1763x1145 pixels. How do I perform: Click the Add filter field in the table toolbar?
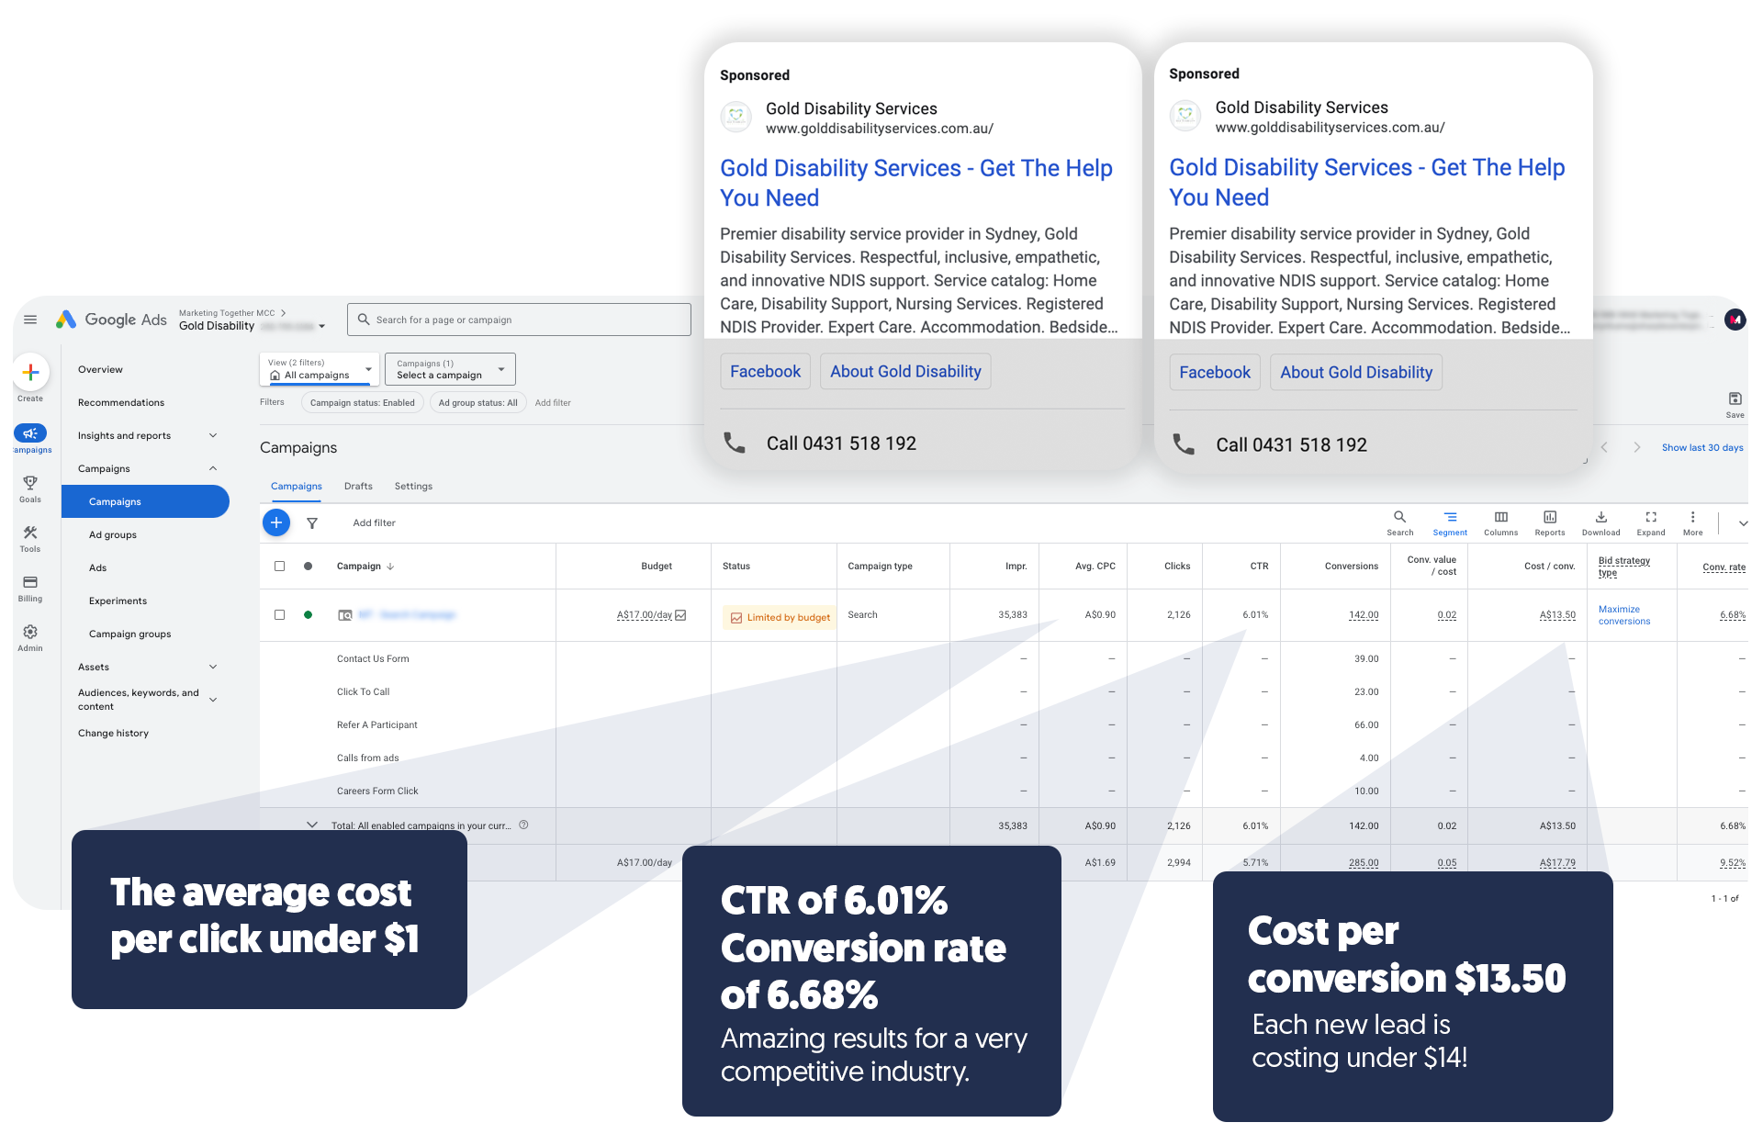tap(374, 522)
